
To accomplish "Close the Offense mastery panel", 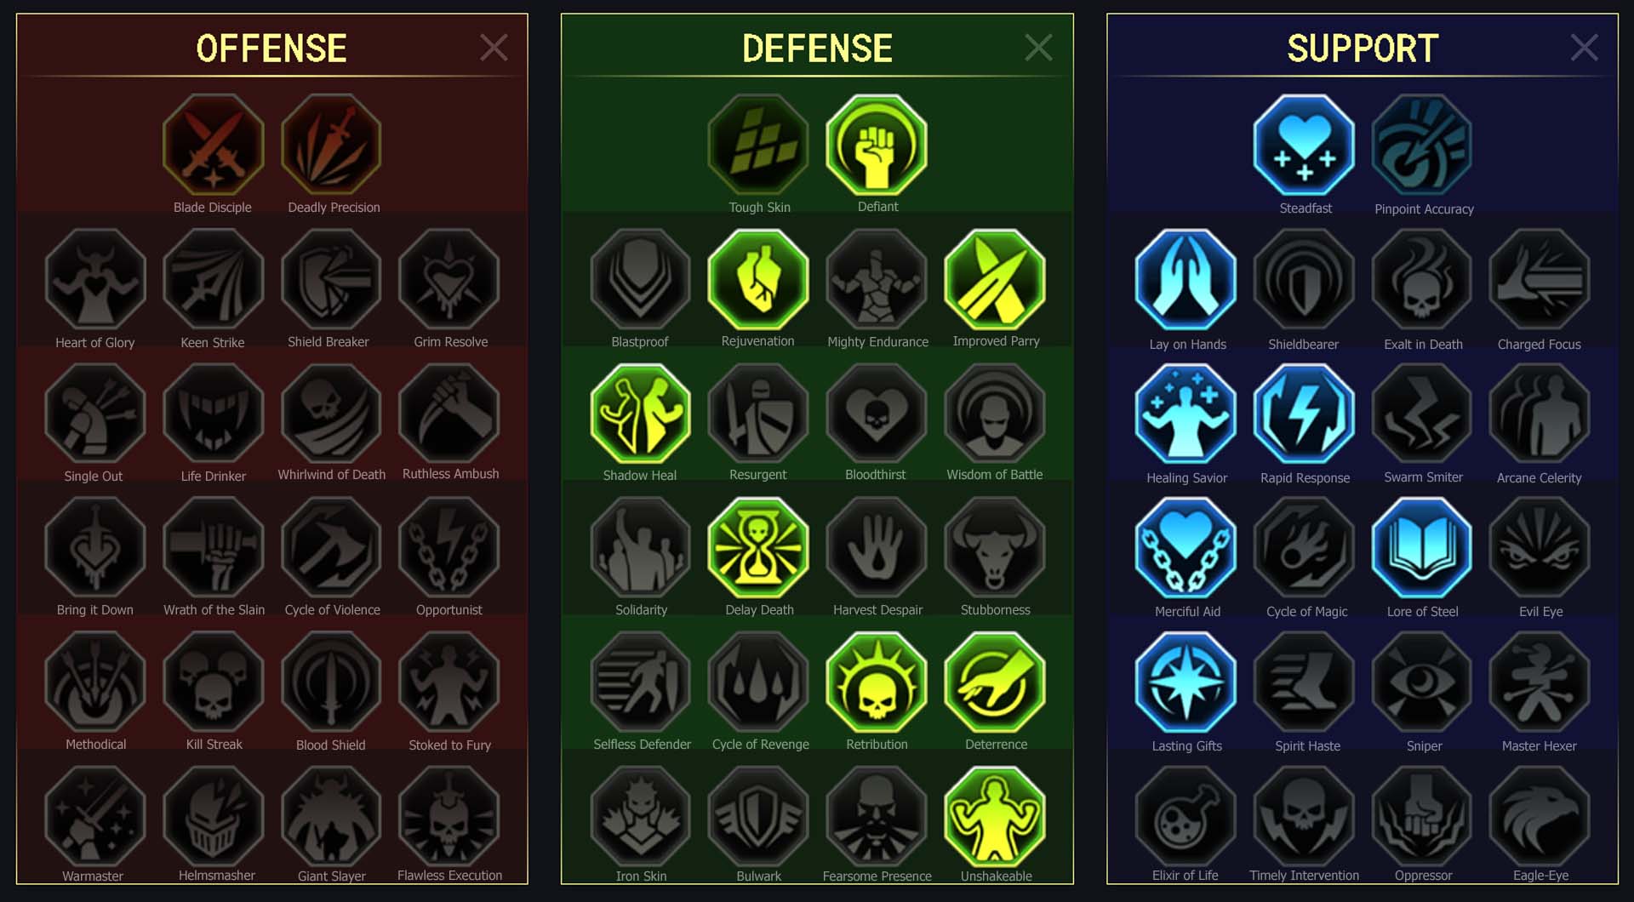I will (494, 48).
